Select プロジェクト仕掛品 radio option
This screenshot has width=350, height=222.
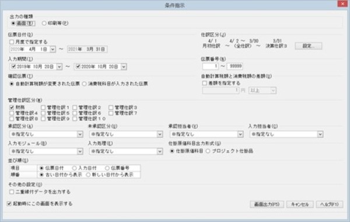click(x=208, y=151)
